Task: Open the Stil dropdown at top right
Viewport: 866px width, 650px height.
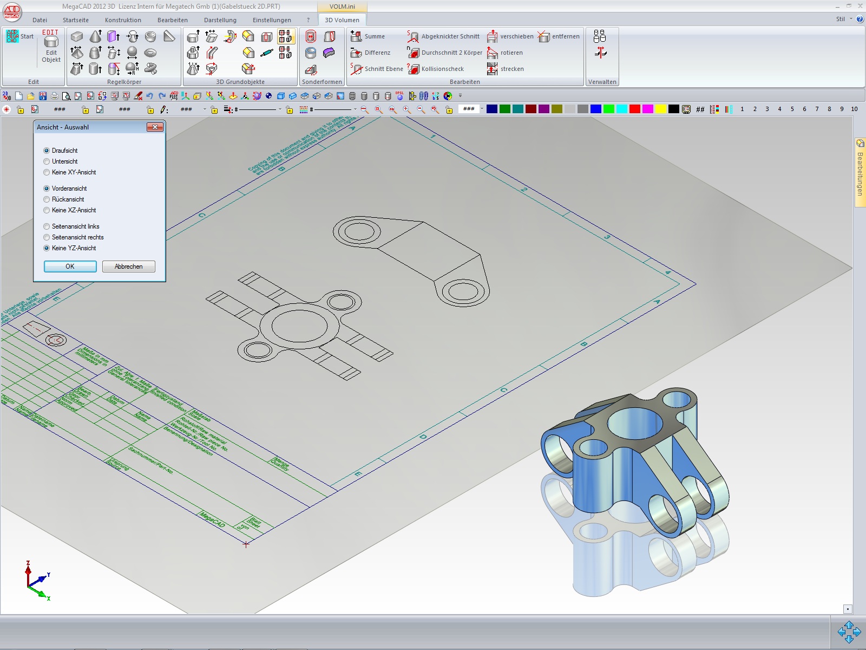Action: [843, 19]
